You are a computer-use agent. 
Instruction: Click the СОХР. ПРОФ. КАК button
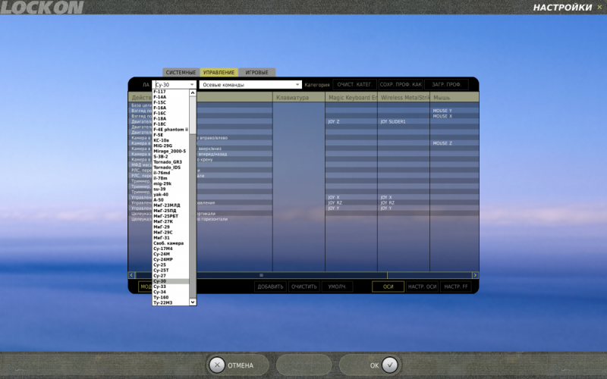pyautogui.click(x=401, y=84)
